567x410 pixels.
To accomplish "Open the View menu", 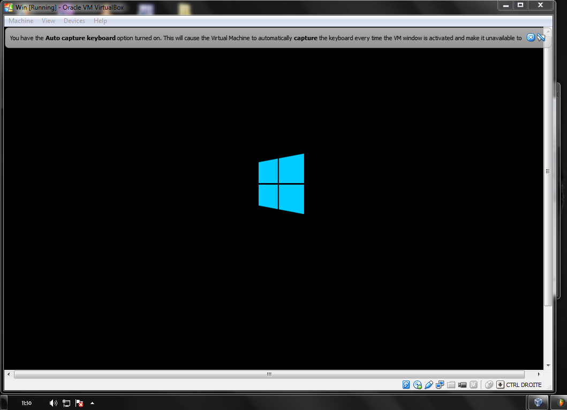I will pyautogui.click(x=49, y=21).
